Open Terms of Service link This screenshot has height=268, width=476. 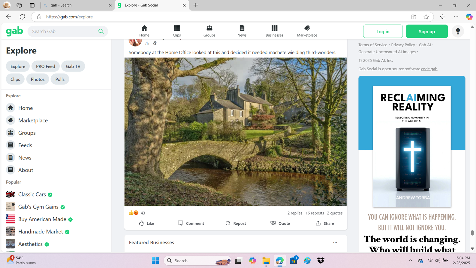[x=373, y=45]
